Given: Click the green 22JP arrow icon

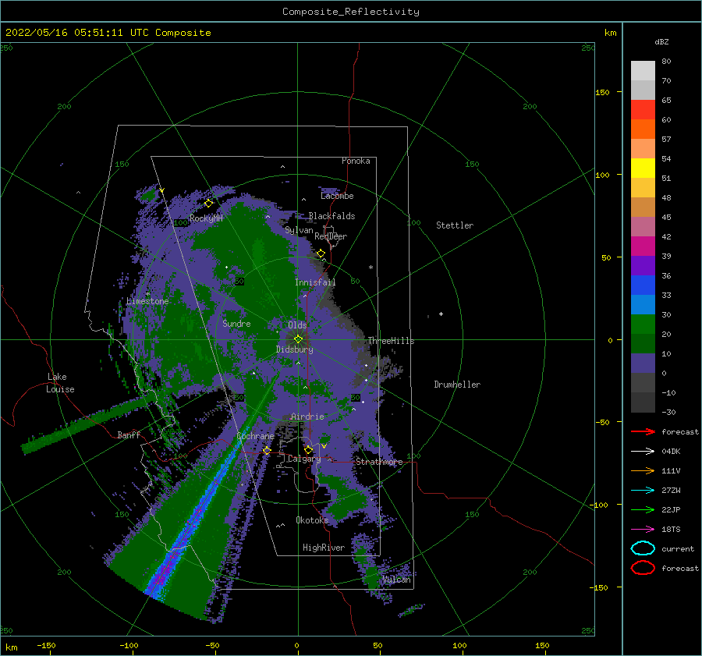Looking at the screenshot, I should tap(643, 509).
